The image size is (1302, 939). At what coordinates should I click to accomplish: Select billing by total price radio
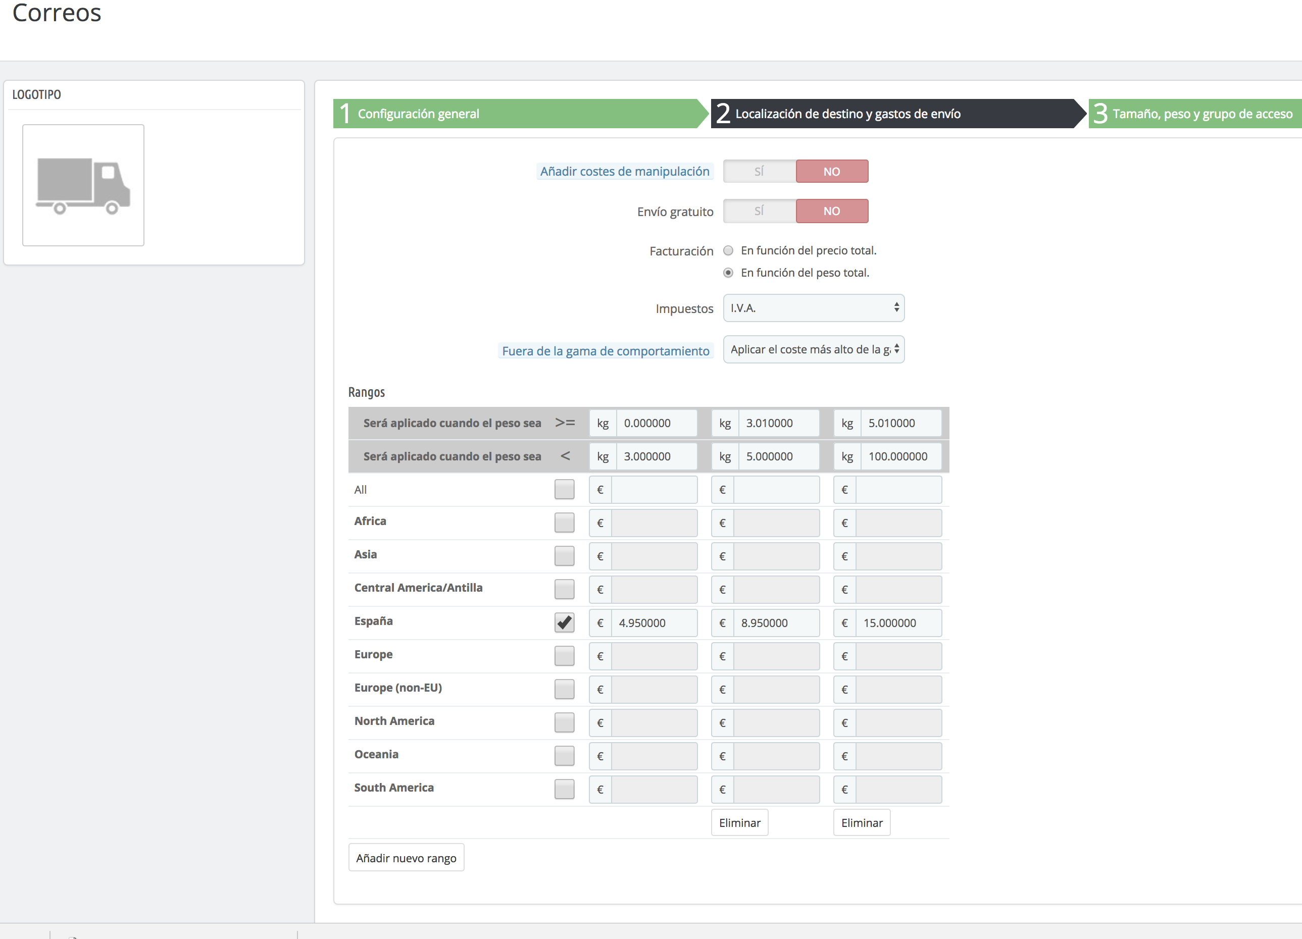tap(728, 250)
